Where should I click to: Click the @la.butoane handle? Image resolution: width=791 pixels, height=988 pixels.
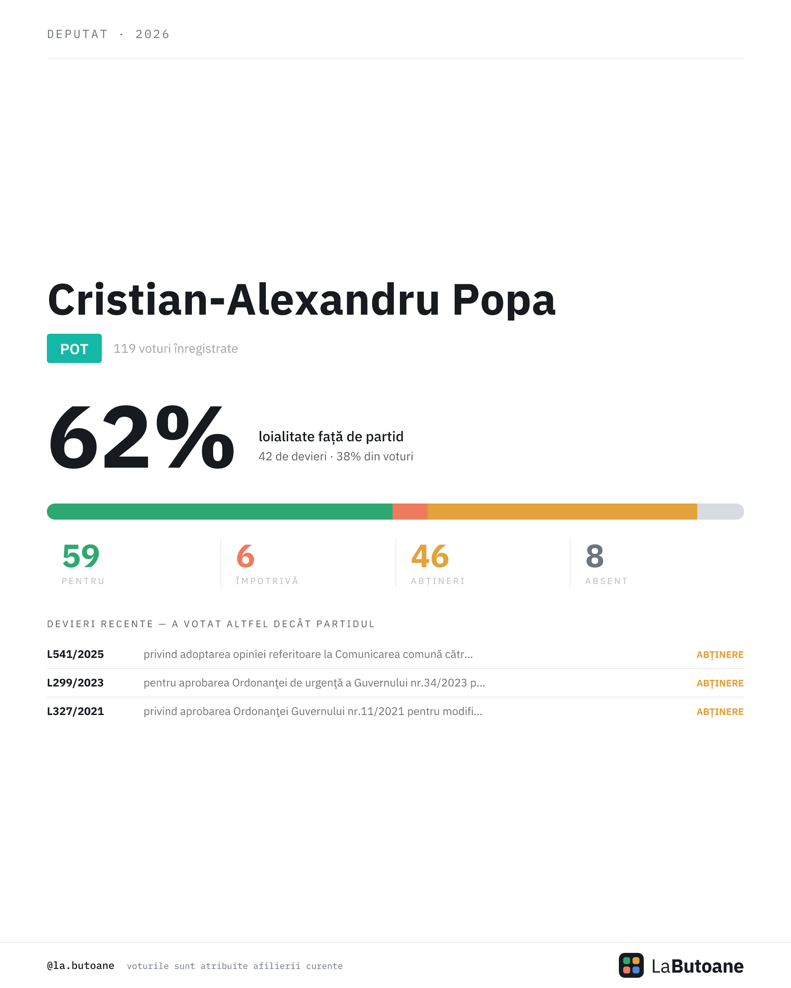(81, 966)
